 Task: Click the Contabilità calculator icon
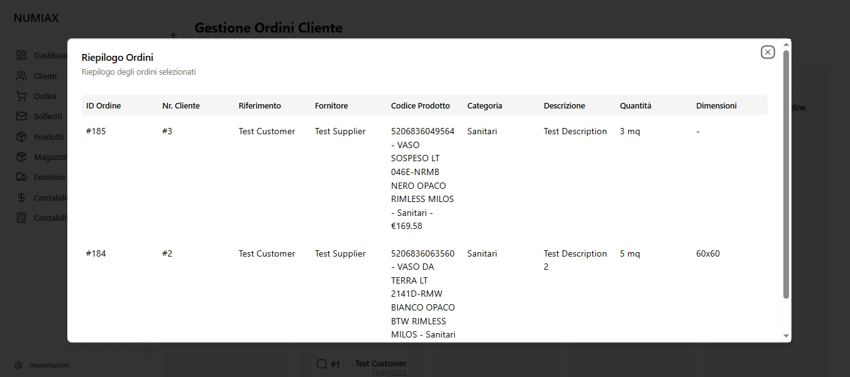[20, 218]
